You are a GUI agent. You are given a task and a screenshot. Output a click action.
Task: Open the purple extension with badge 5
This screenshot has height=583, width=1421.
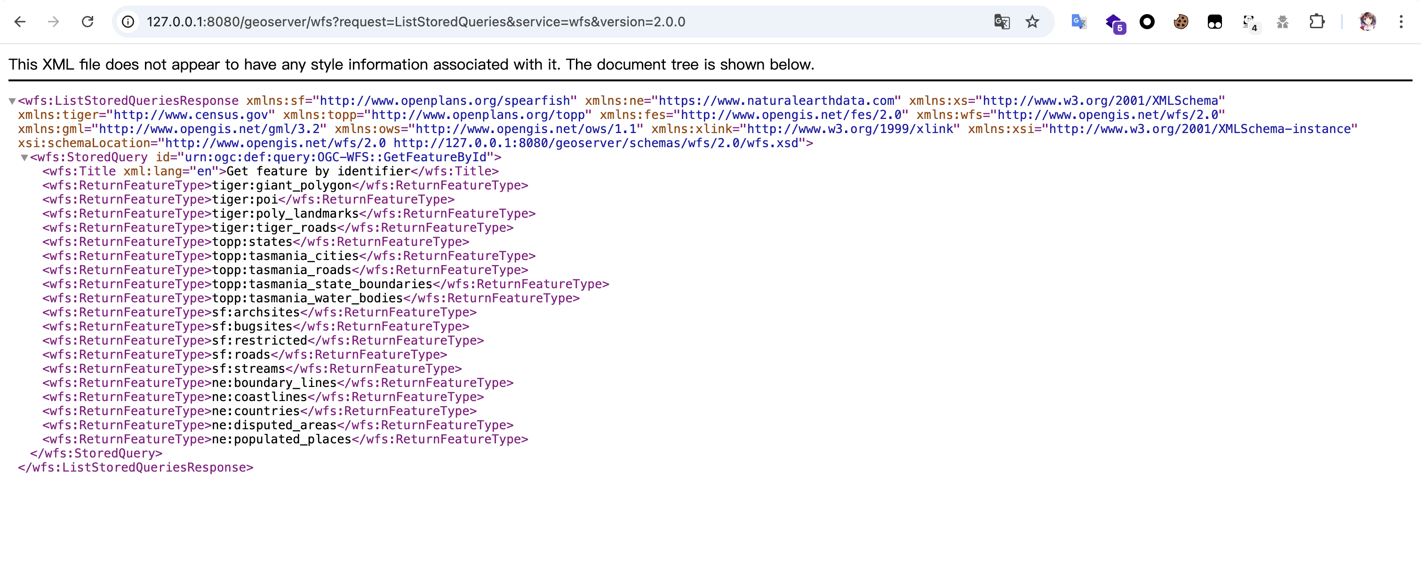coord(1114,22)
